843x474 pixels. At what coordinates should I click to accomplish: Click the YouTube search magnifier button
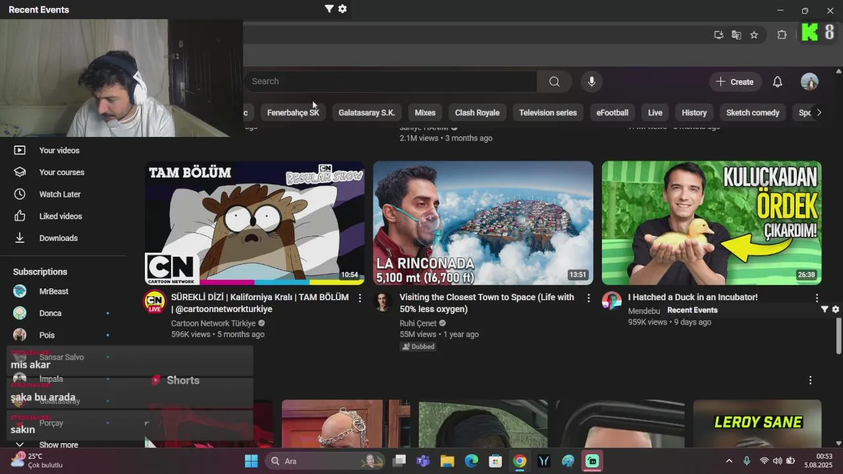[x=555, y=81]
